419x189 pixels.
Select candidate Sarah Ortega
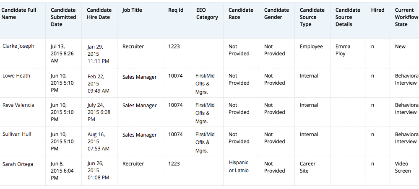(18, 164)
